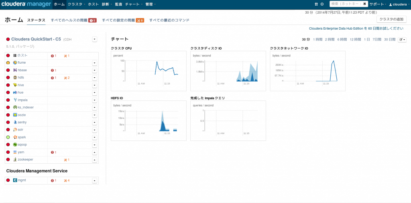Open the Cloudera QuickStart - C5 cluster link
This screenshot has width=411, height=203.
(x=36, y=39)
